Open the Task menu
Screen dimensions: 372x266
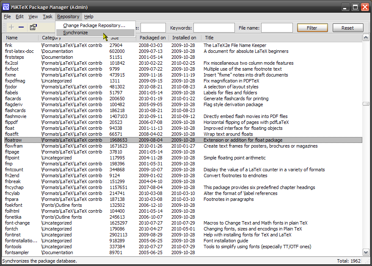coord(47,16)
